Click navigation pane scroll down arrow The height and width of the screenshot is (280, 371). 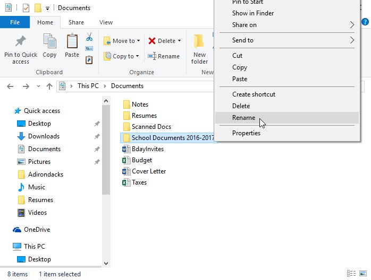point(106,263)
